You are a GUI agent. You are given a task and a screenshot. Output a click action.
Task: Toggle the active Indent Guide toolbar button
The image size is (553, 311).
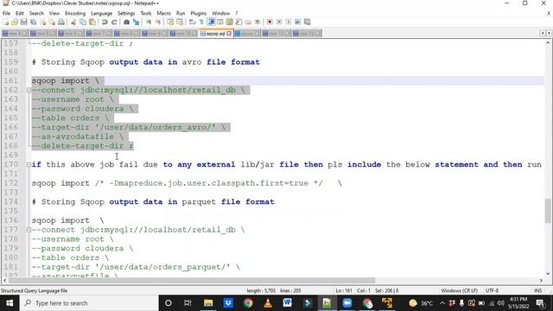(x=211, y=22)
